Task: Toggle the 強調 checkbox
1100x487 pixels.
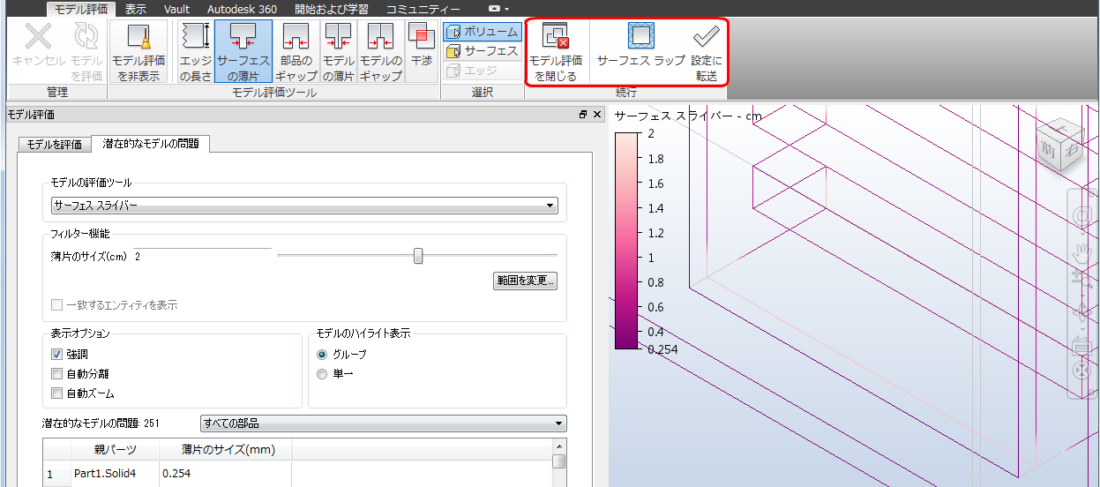Action: 57,354
